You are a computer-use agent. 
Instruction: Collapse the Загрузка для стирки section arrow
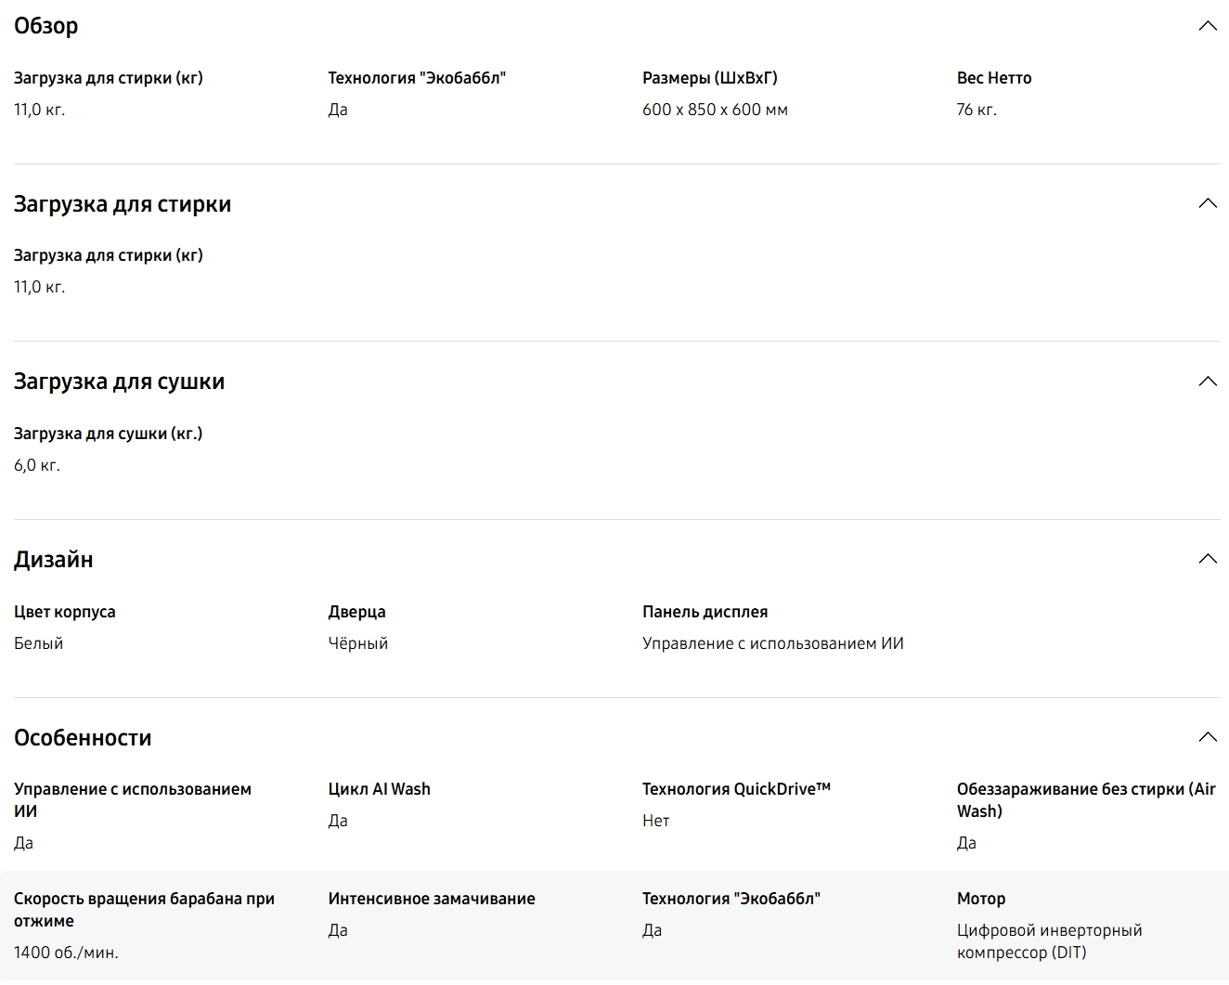[x=1207, y=203]
